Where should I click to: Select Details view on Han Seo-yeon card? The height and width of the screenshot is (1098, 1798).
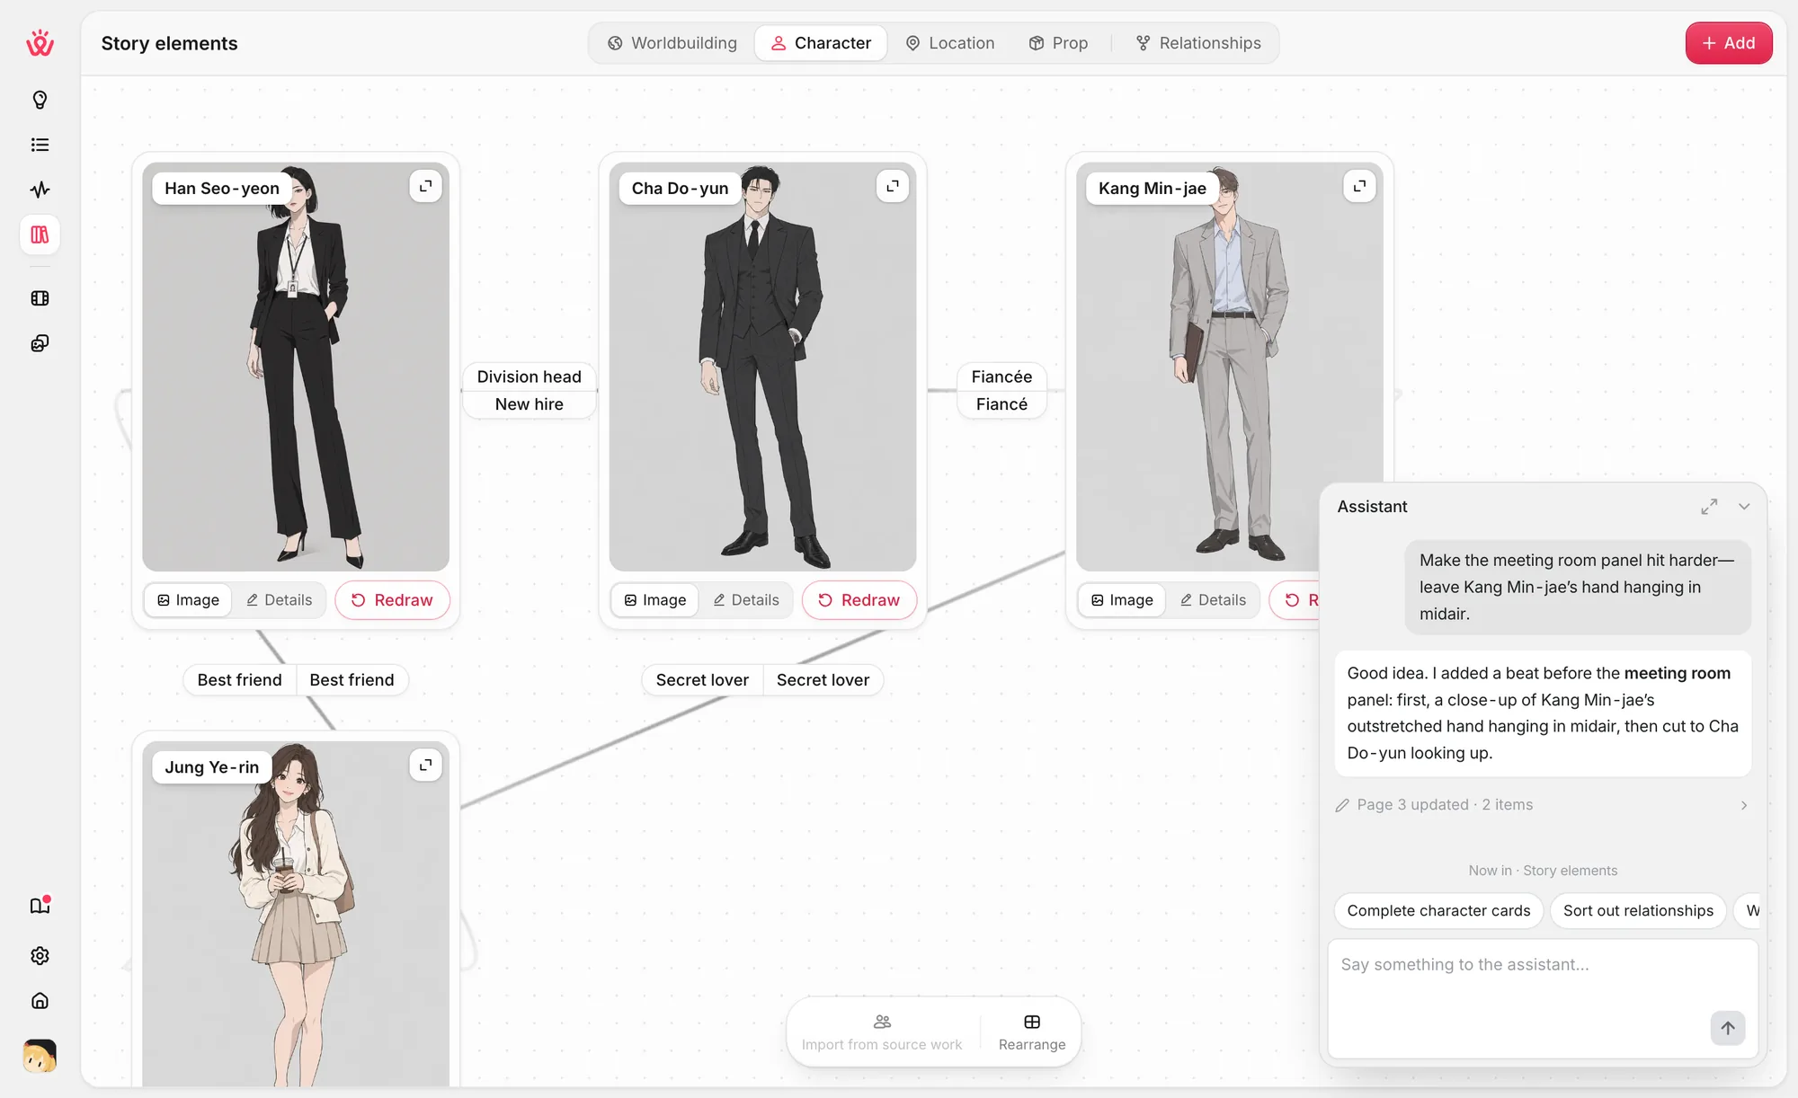[280, 600]
